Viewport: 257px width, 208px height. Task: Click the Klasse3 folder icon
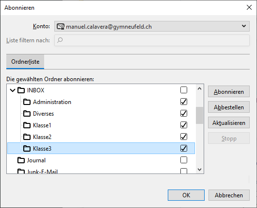[27, 149]
